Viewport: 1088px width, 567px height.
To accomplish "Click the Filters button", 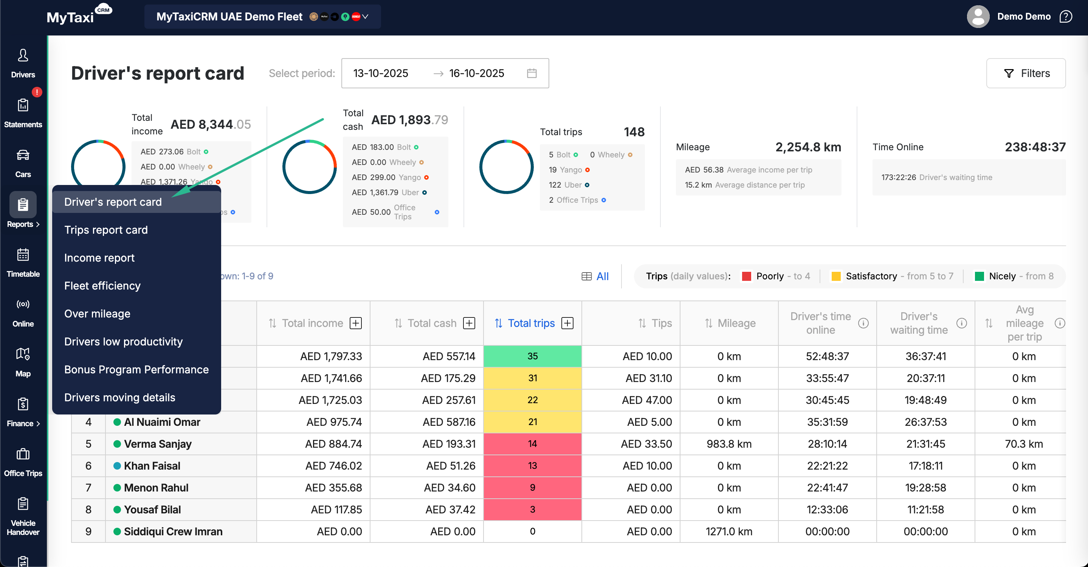I will pos(1026,73).
